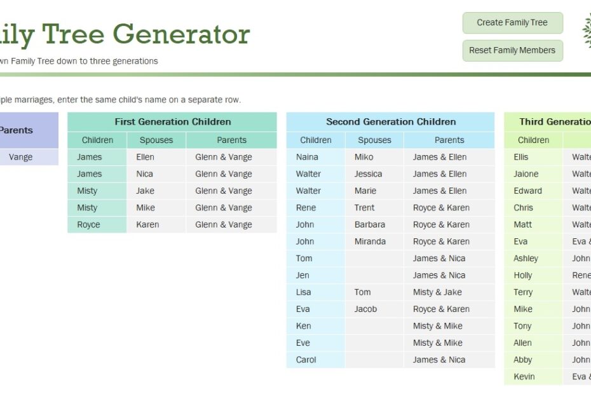Select James with spouse Ellen row
591x394 pixels.
point(97,156)
